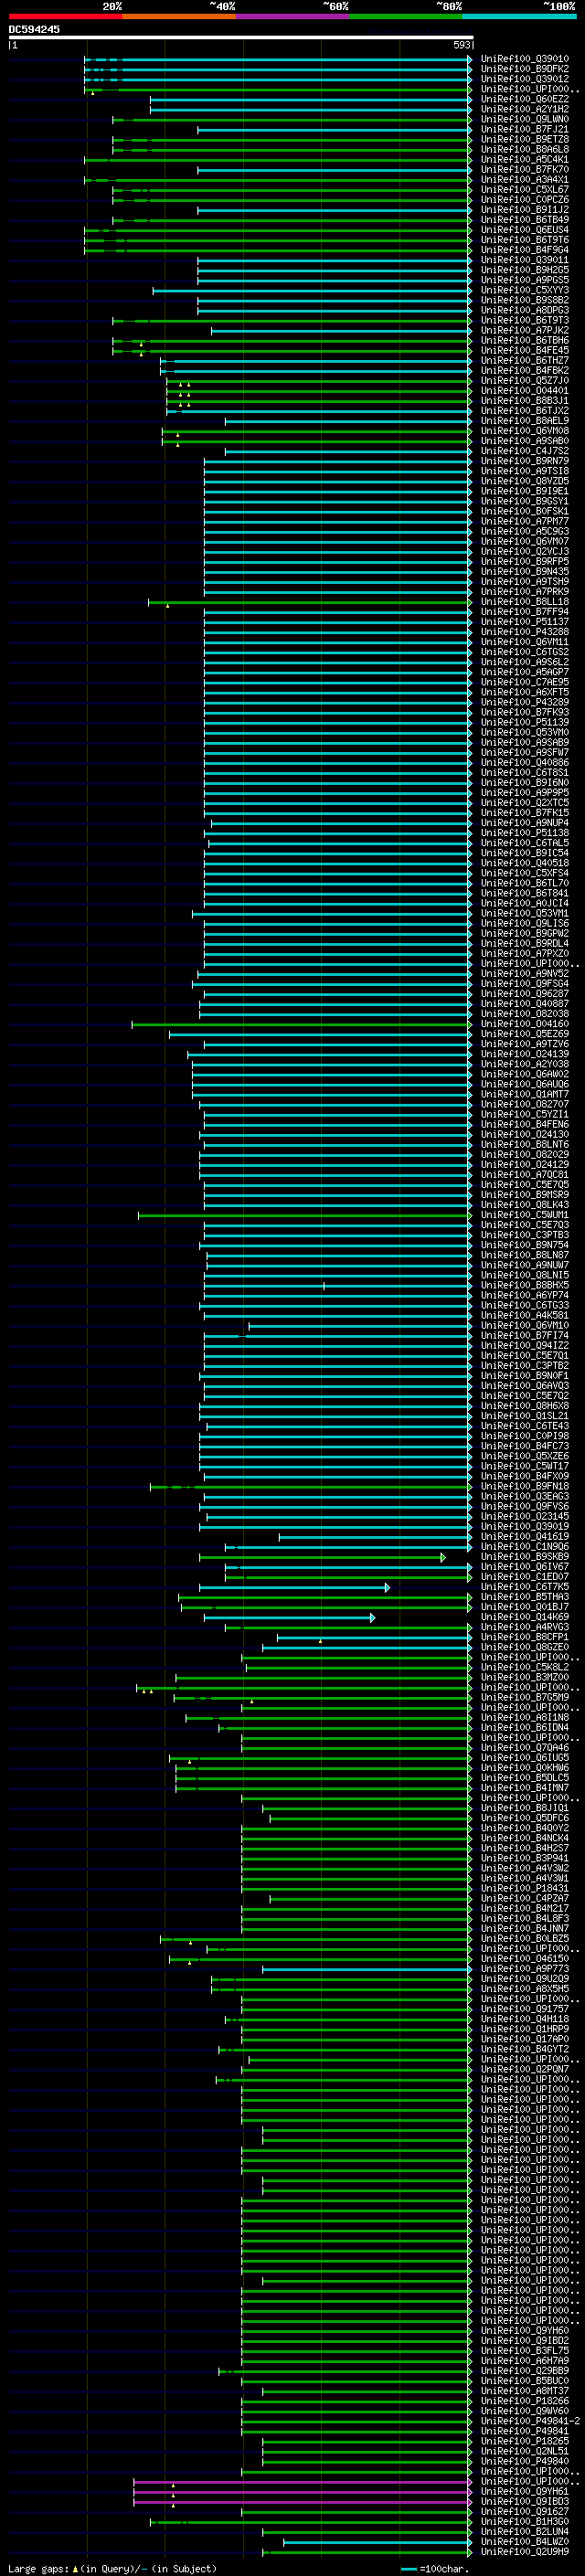Select hit label UniRef100_C6T7K5
Viewport: 585px width, 2576px height.
click(x=524, y=1587)
